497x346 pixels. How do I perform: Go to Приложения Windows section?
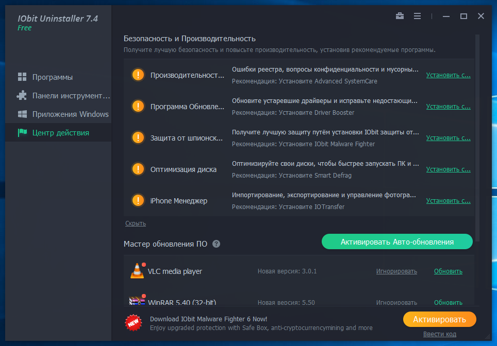70,114
